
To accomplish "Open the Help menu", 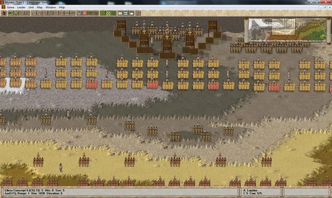I will click(62, 7).
